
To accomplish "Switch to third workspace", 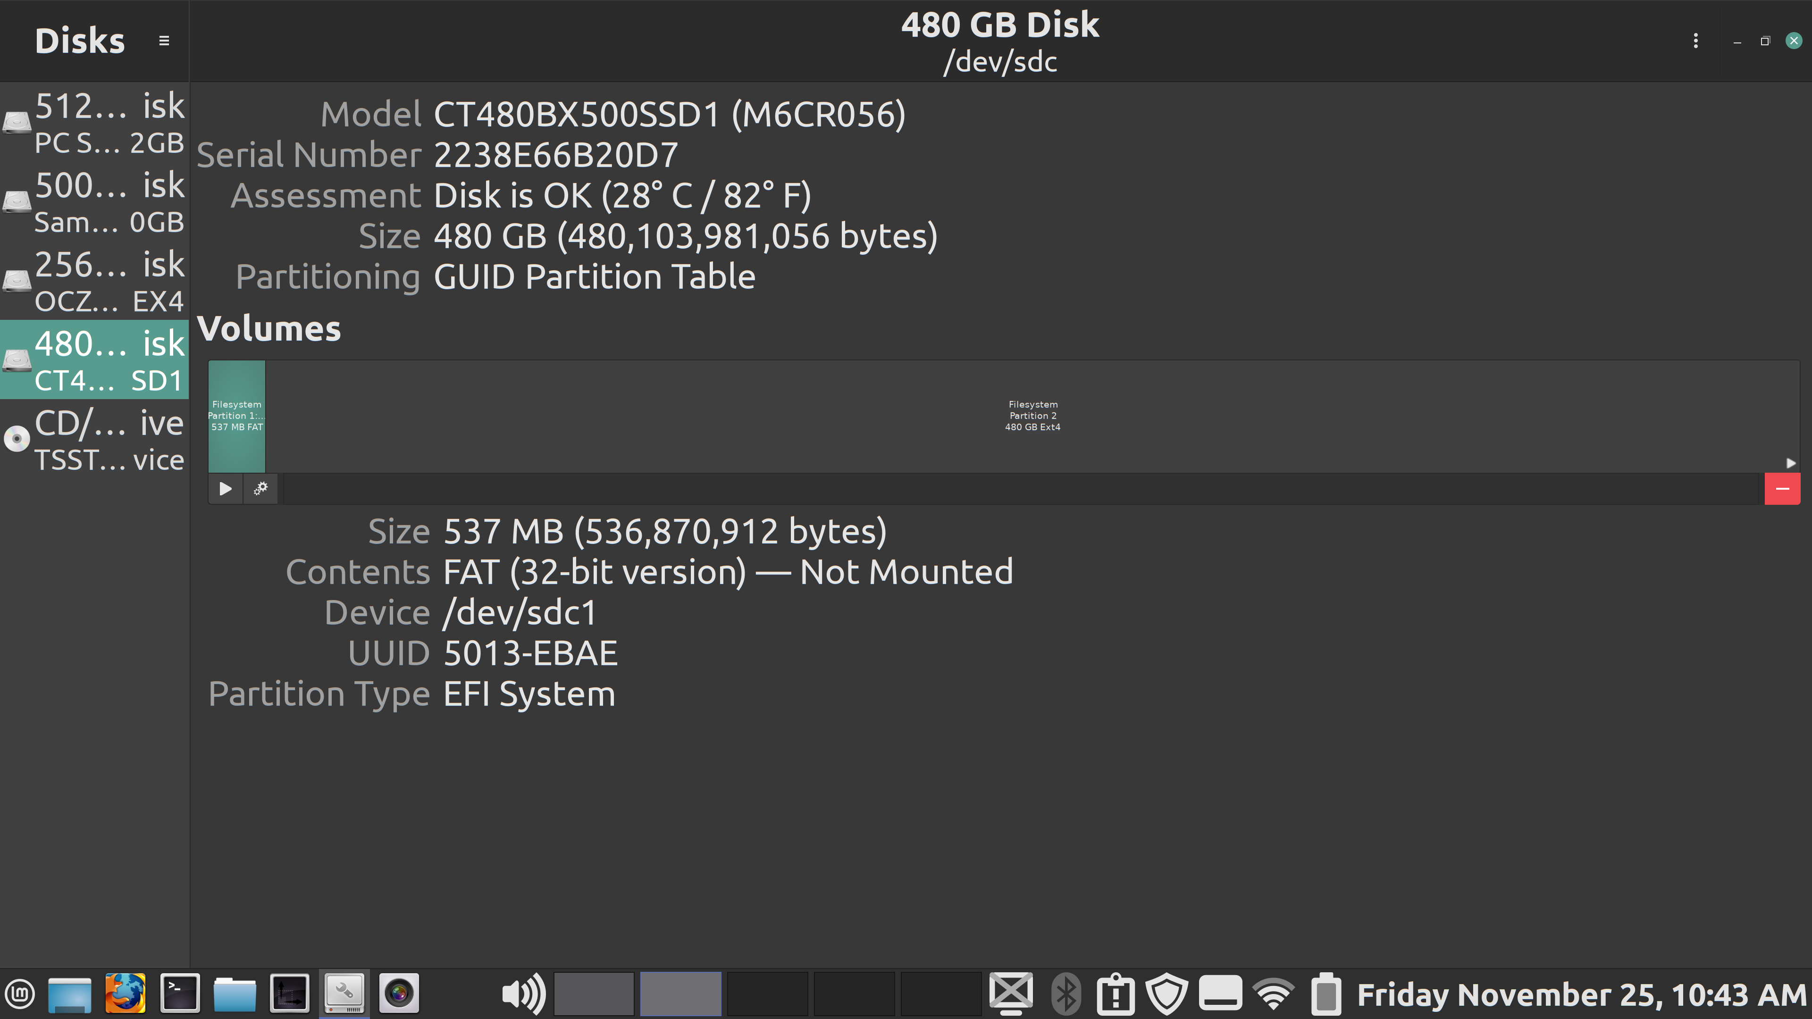I will click(767, 994).
